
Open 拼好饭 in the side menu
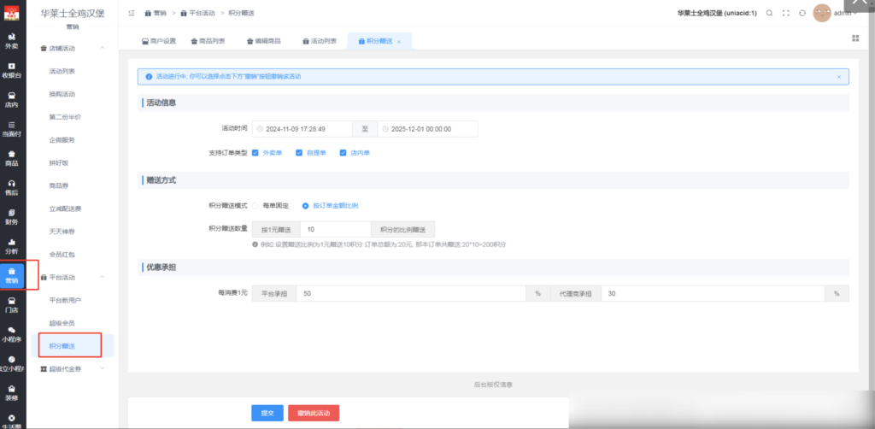(59, 162)
